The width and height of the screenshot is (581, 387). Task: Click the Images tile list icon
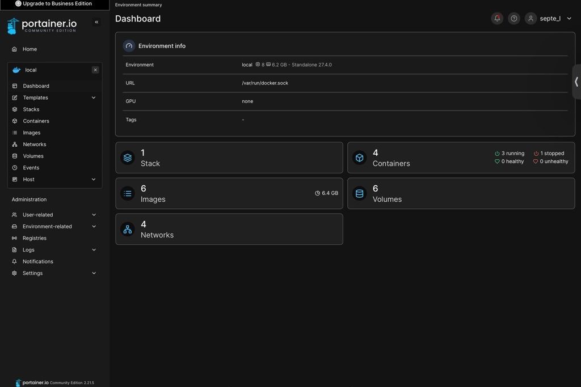click(128, 194)
